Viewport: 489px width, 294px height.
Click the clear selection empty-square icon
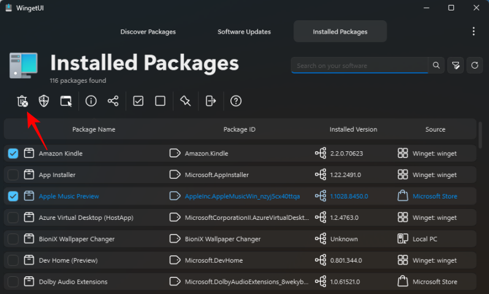pyautogui.click(x=161, y=101)
